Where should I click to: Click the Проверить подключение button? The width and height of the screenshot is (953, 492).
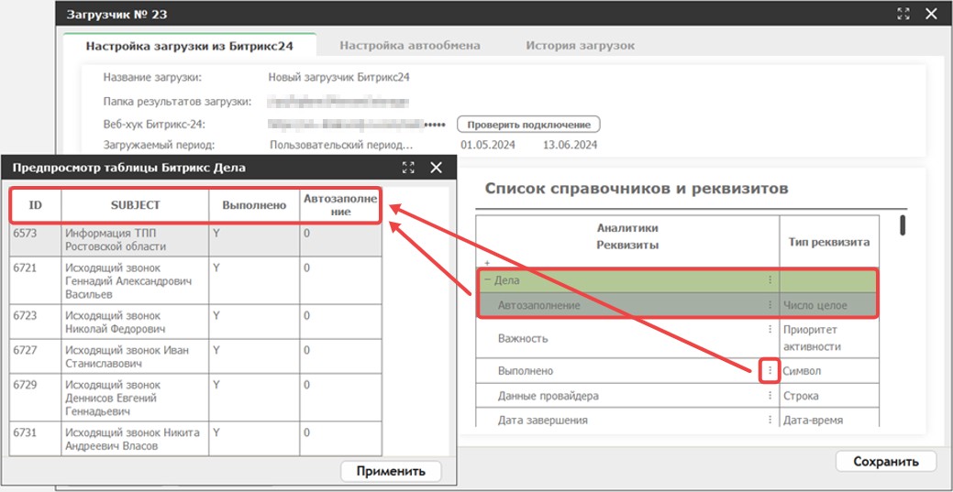pos(528,125)
